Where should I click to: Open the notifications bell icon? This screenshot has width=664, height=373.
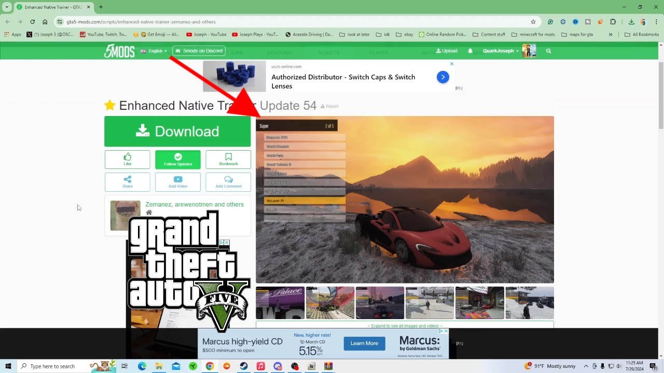tap(471, 51)
